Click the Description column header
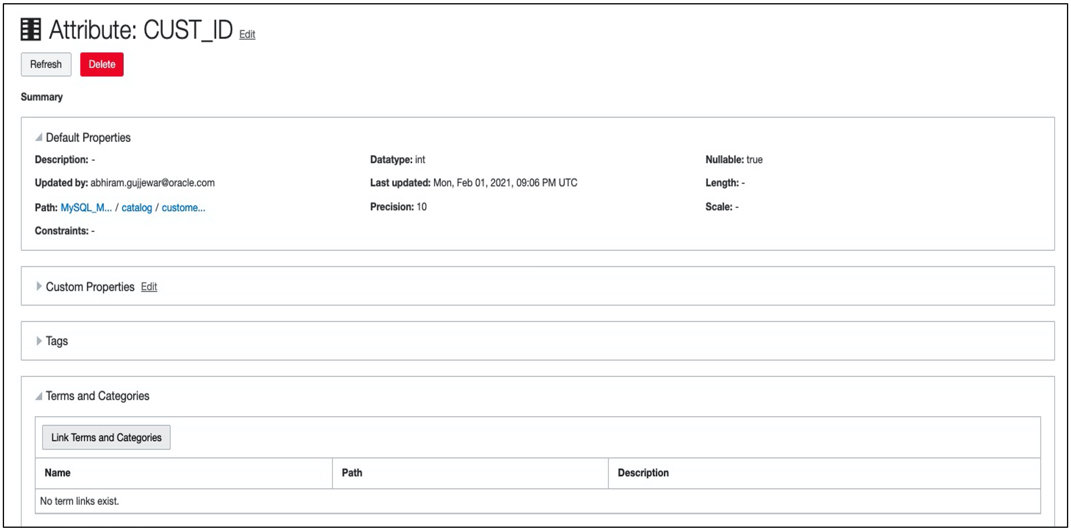Viewport: 1071px width, 531px height. [x=643, y=473]
